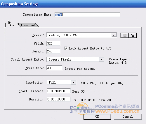Focus the Width field showing 320
The width and height of the screenshot is (146, 124).
[x=53, y=43]
